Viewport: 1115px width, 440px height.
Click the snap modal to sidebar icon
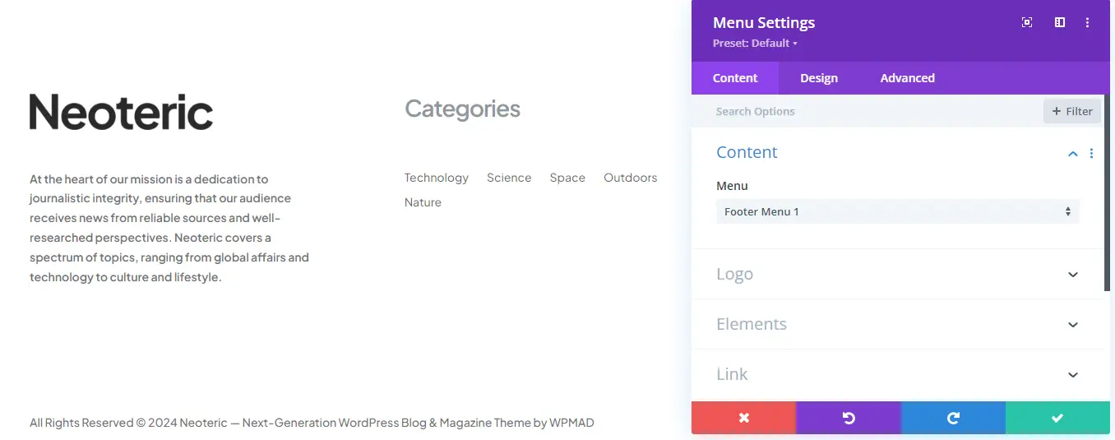(x=1060, y=23)
